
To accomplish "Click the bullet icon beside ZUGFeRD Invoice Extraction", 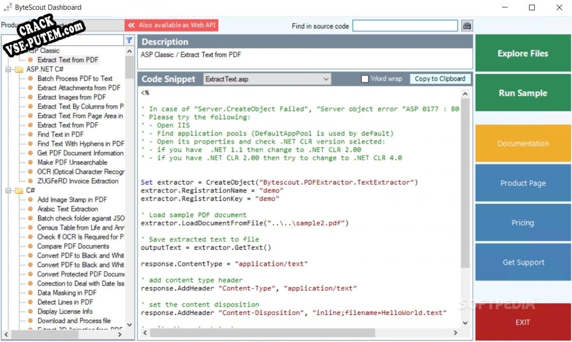I will tap(30, 181).
